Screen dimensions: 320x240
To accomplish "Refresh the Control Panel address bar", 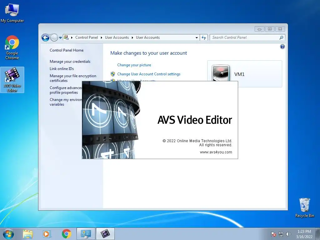I will pos(204,37).
